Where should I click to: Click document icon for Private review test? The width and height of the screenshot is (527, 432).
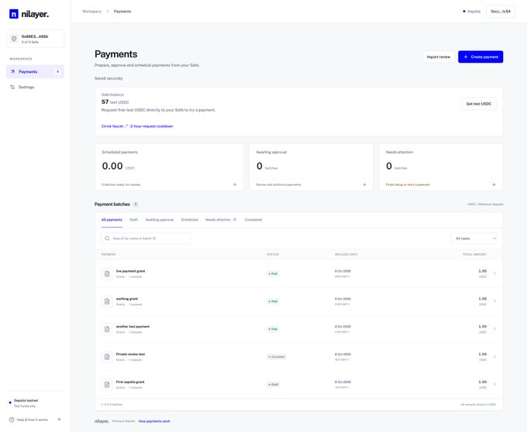[x=107, y=357]
